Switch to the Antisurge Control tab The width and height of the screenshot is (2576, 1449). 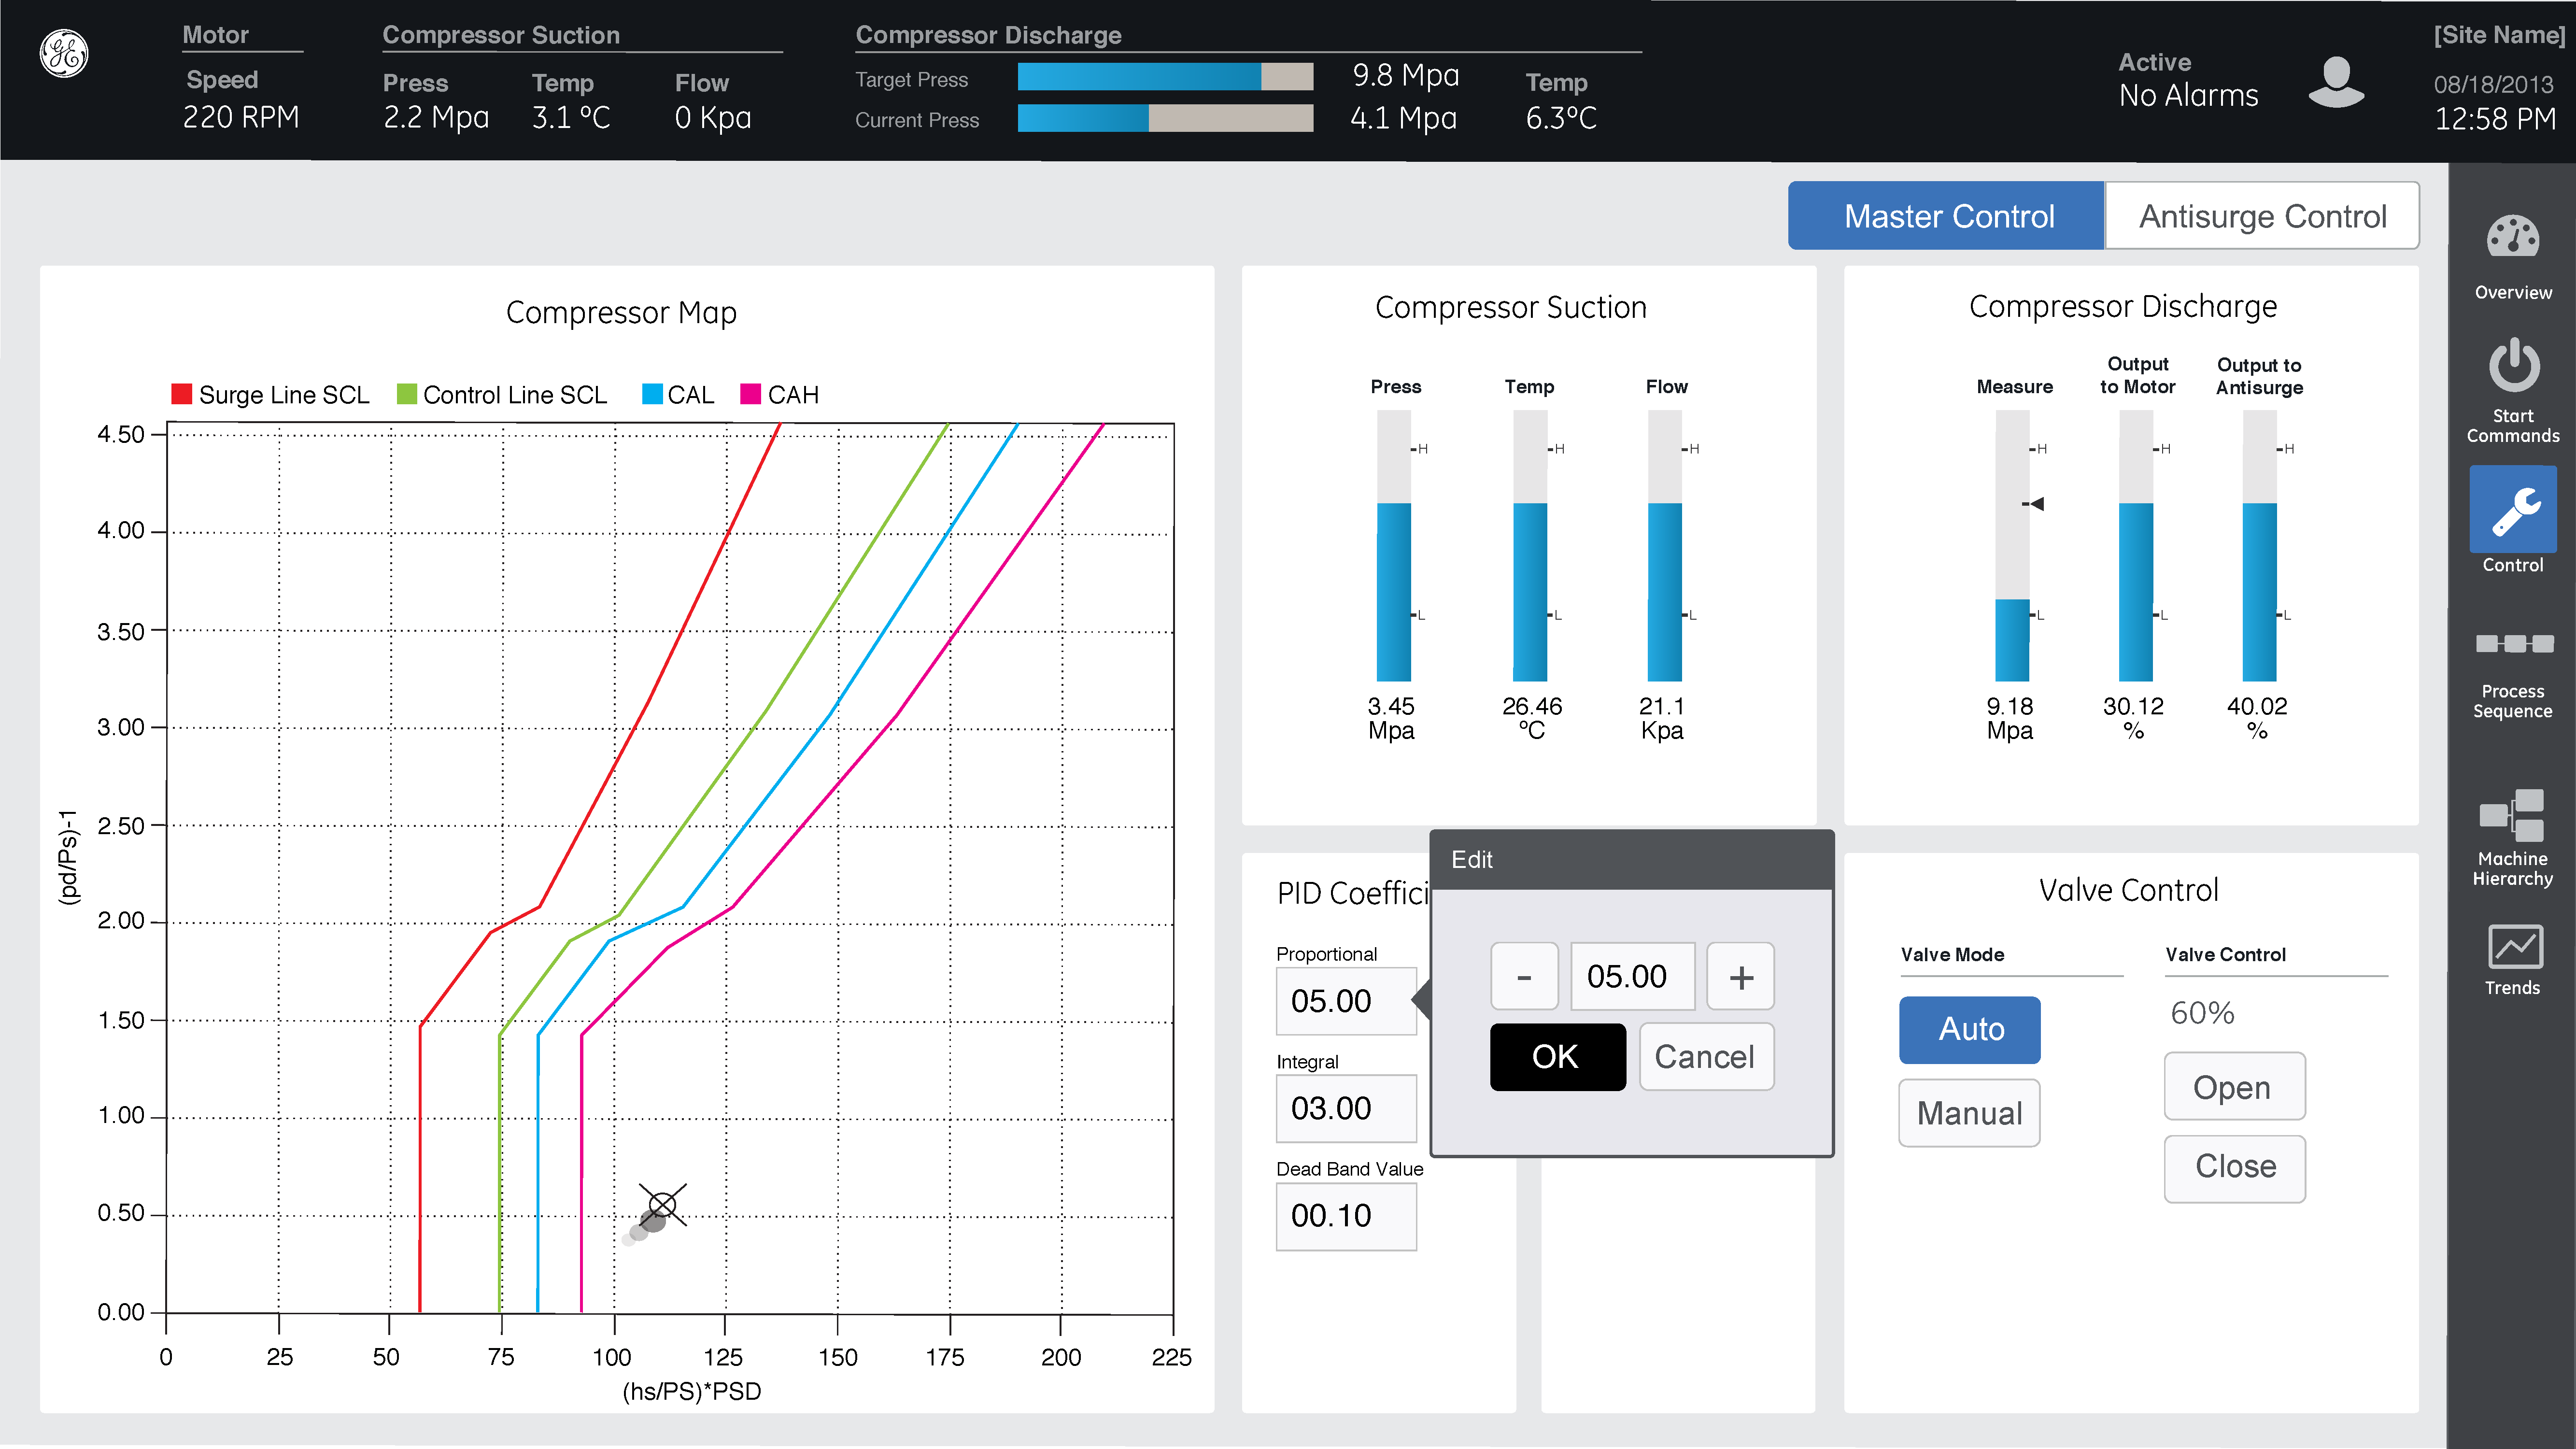click(2262, 216)
